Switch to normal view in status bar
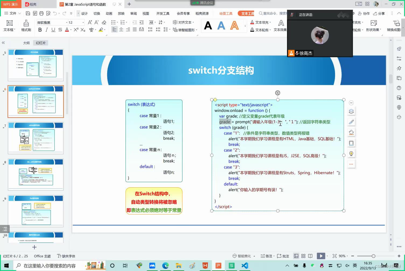The width and height of the screenshot is (405, 271). [x=296, y=256]
